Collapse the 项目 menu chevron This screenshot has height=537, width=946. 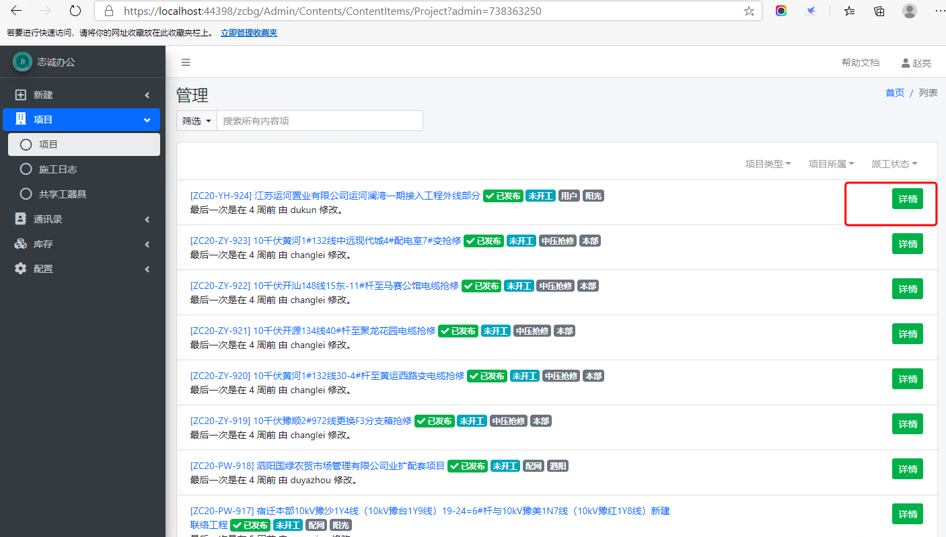point(147,120)
